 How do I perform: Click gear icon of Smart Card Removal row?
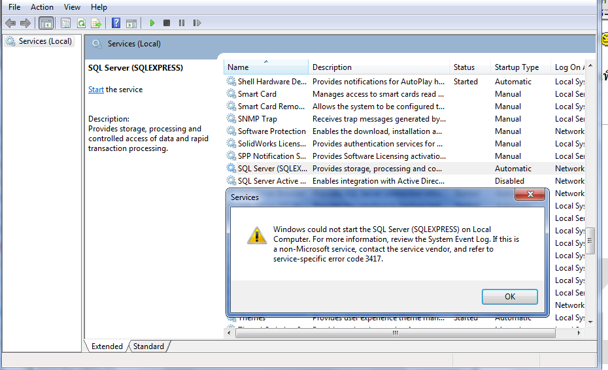231,106
